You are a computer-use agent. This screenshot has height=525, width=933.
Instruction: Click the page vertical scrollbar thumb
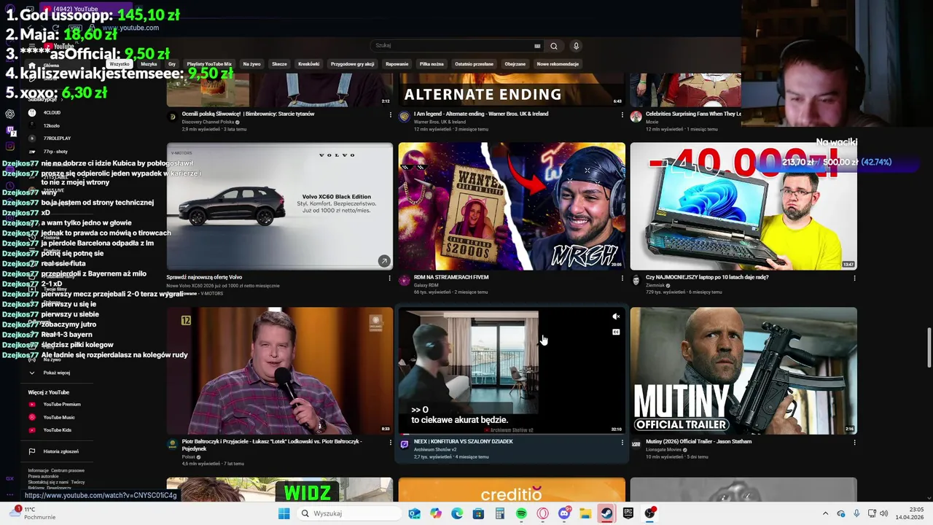pyautogui.click(x=929, y=348)
